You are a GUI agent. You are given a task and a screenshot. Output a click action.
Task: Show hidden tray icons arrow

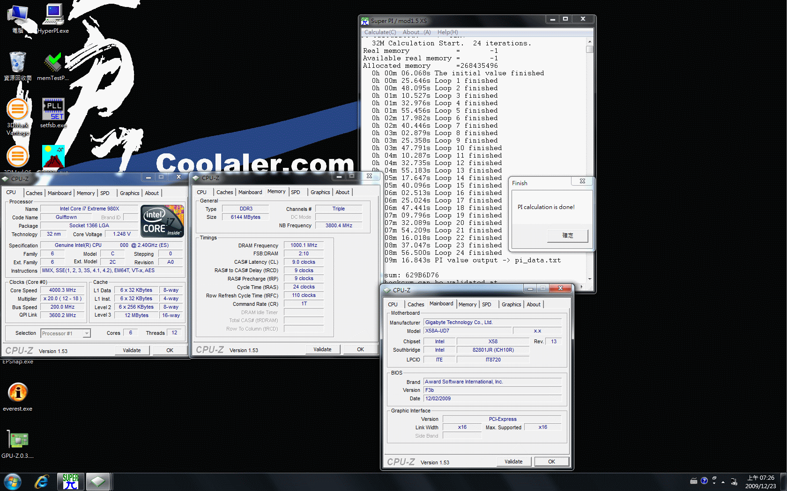pos(723,482)
